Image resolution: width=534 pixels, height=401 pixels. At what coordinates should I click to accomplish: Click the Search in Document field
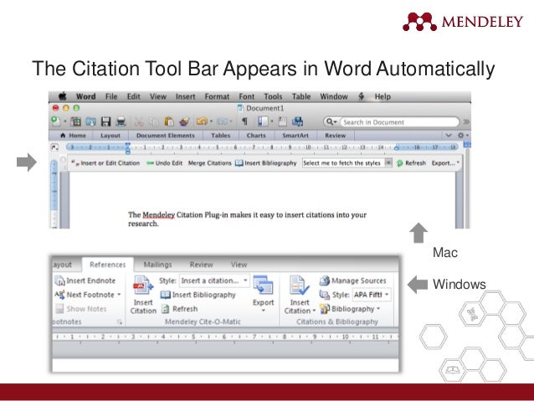[x=400, y=122]
